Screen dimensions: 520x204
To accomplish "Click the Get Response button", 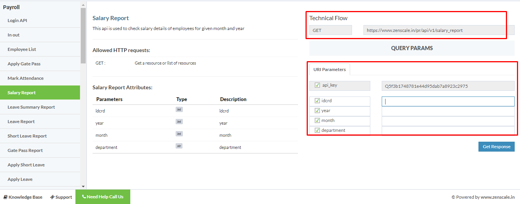I will coord(496,147).
